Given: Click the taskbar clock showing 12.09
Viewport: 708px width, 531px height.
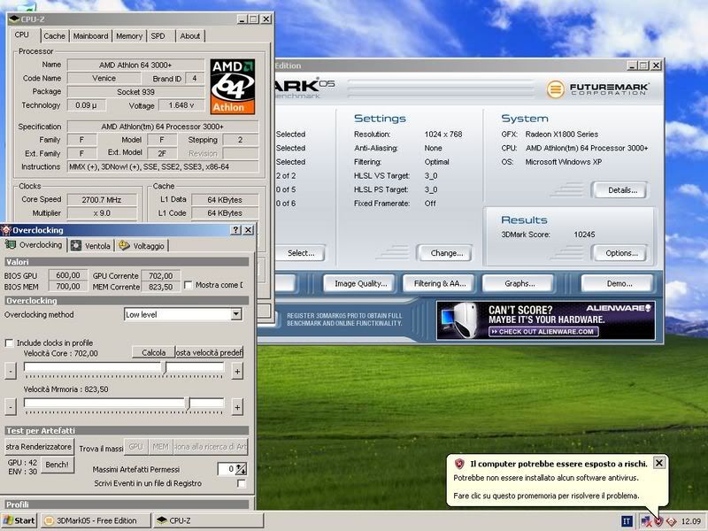Looking at the screenshot, I should coord(691,521).
